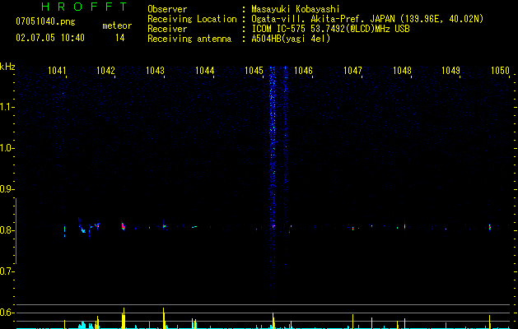Image resolution: width=518 pixels, height=329 pixels.
Task: Click the kHz axis unit label
Action: pos(7,67)
